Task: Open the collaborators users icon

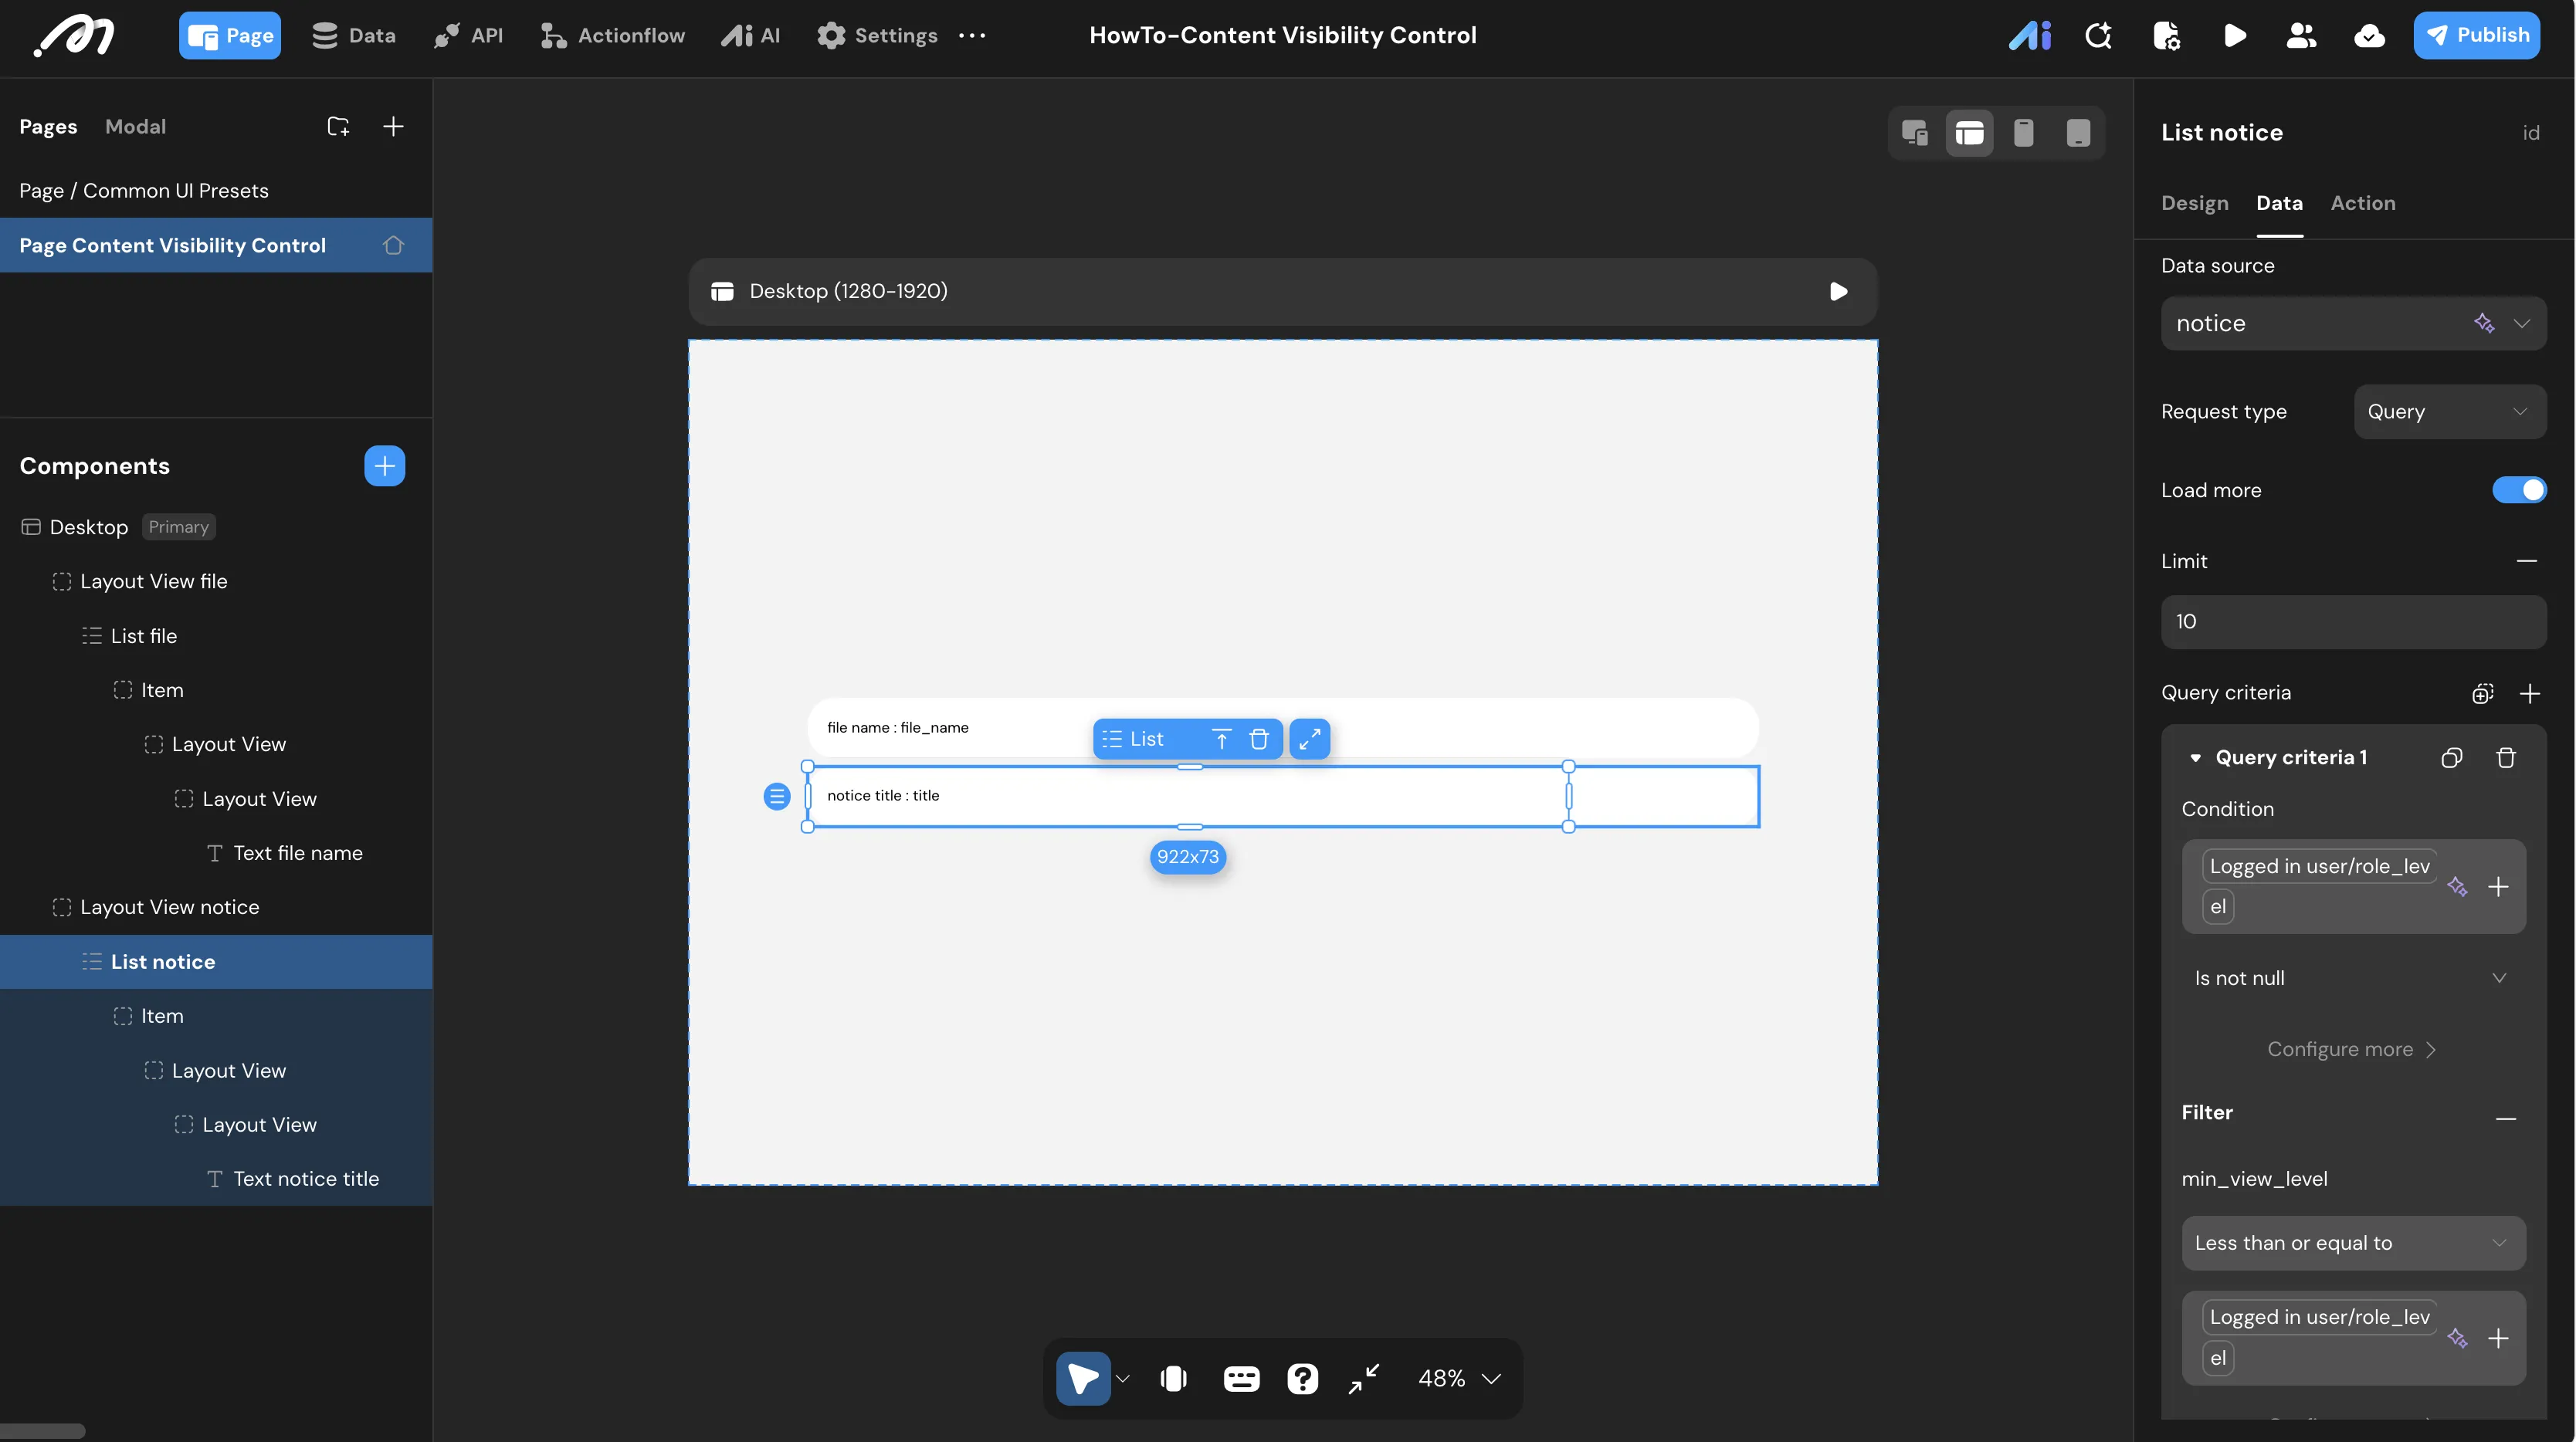Action: [x=2301, y=36]
